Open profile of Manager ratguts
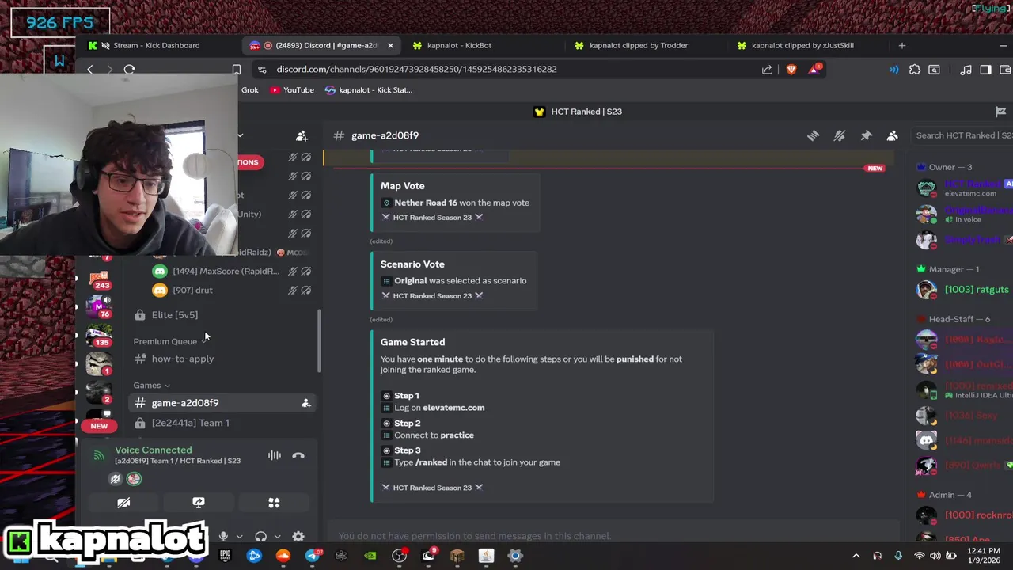Screen dimensions: 1013x570 tap(963, 290)
